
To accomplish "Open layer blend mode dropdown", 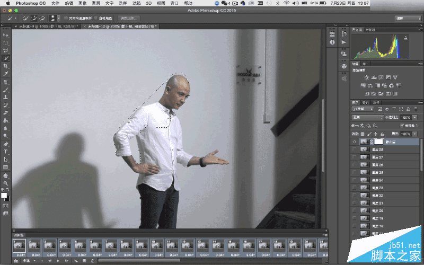I will (367, 117).
